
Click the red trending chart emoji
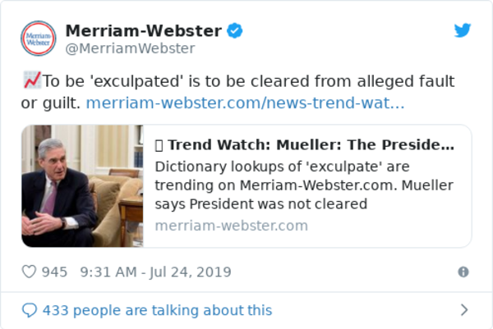point(32,80)
